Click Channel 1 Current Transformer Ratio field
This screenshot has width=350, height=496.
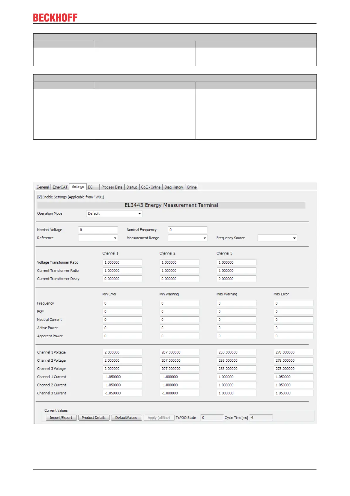point(123,270)
